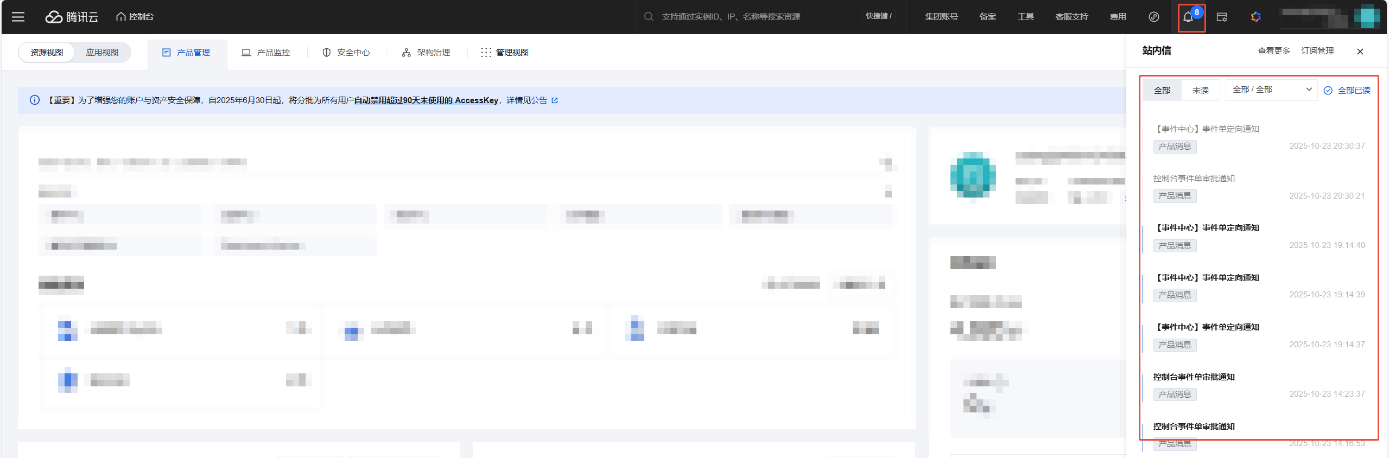Screen dimensions: 1389x458
Task: Close the 站内信 message panel
Action: click(x=1360, y=52)
